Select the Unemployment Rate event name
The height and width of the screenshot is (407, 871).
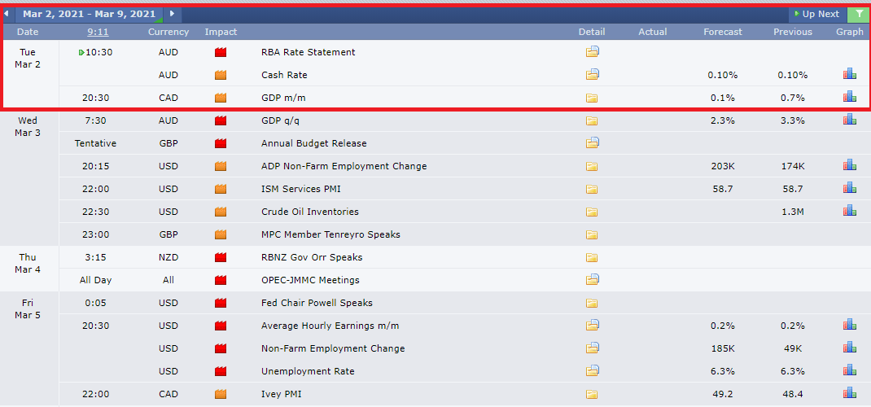(x=308, y=371)
